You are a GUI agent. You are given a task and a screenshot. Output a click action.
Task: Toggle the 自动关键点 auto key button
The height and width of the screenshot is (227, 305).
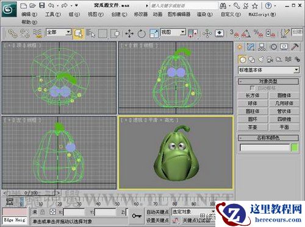point(157,212)
